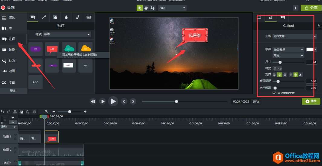Open the 媒体 Media panel

coord(13,18)
